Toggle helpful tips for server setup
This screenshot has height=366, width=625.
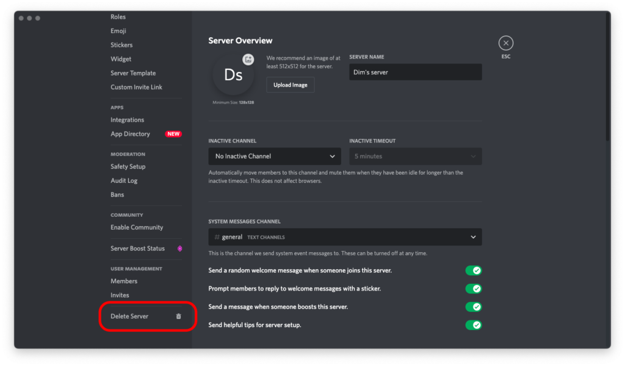coord(474,325)
